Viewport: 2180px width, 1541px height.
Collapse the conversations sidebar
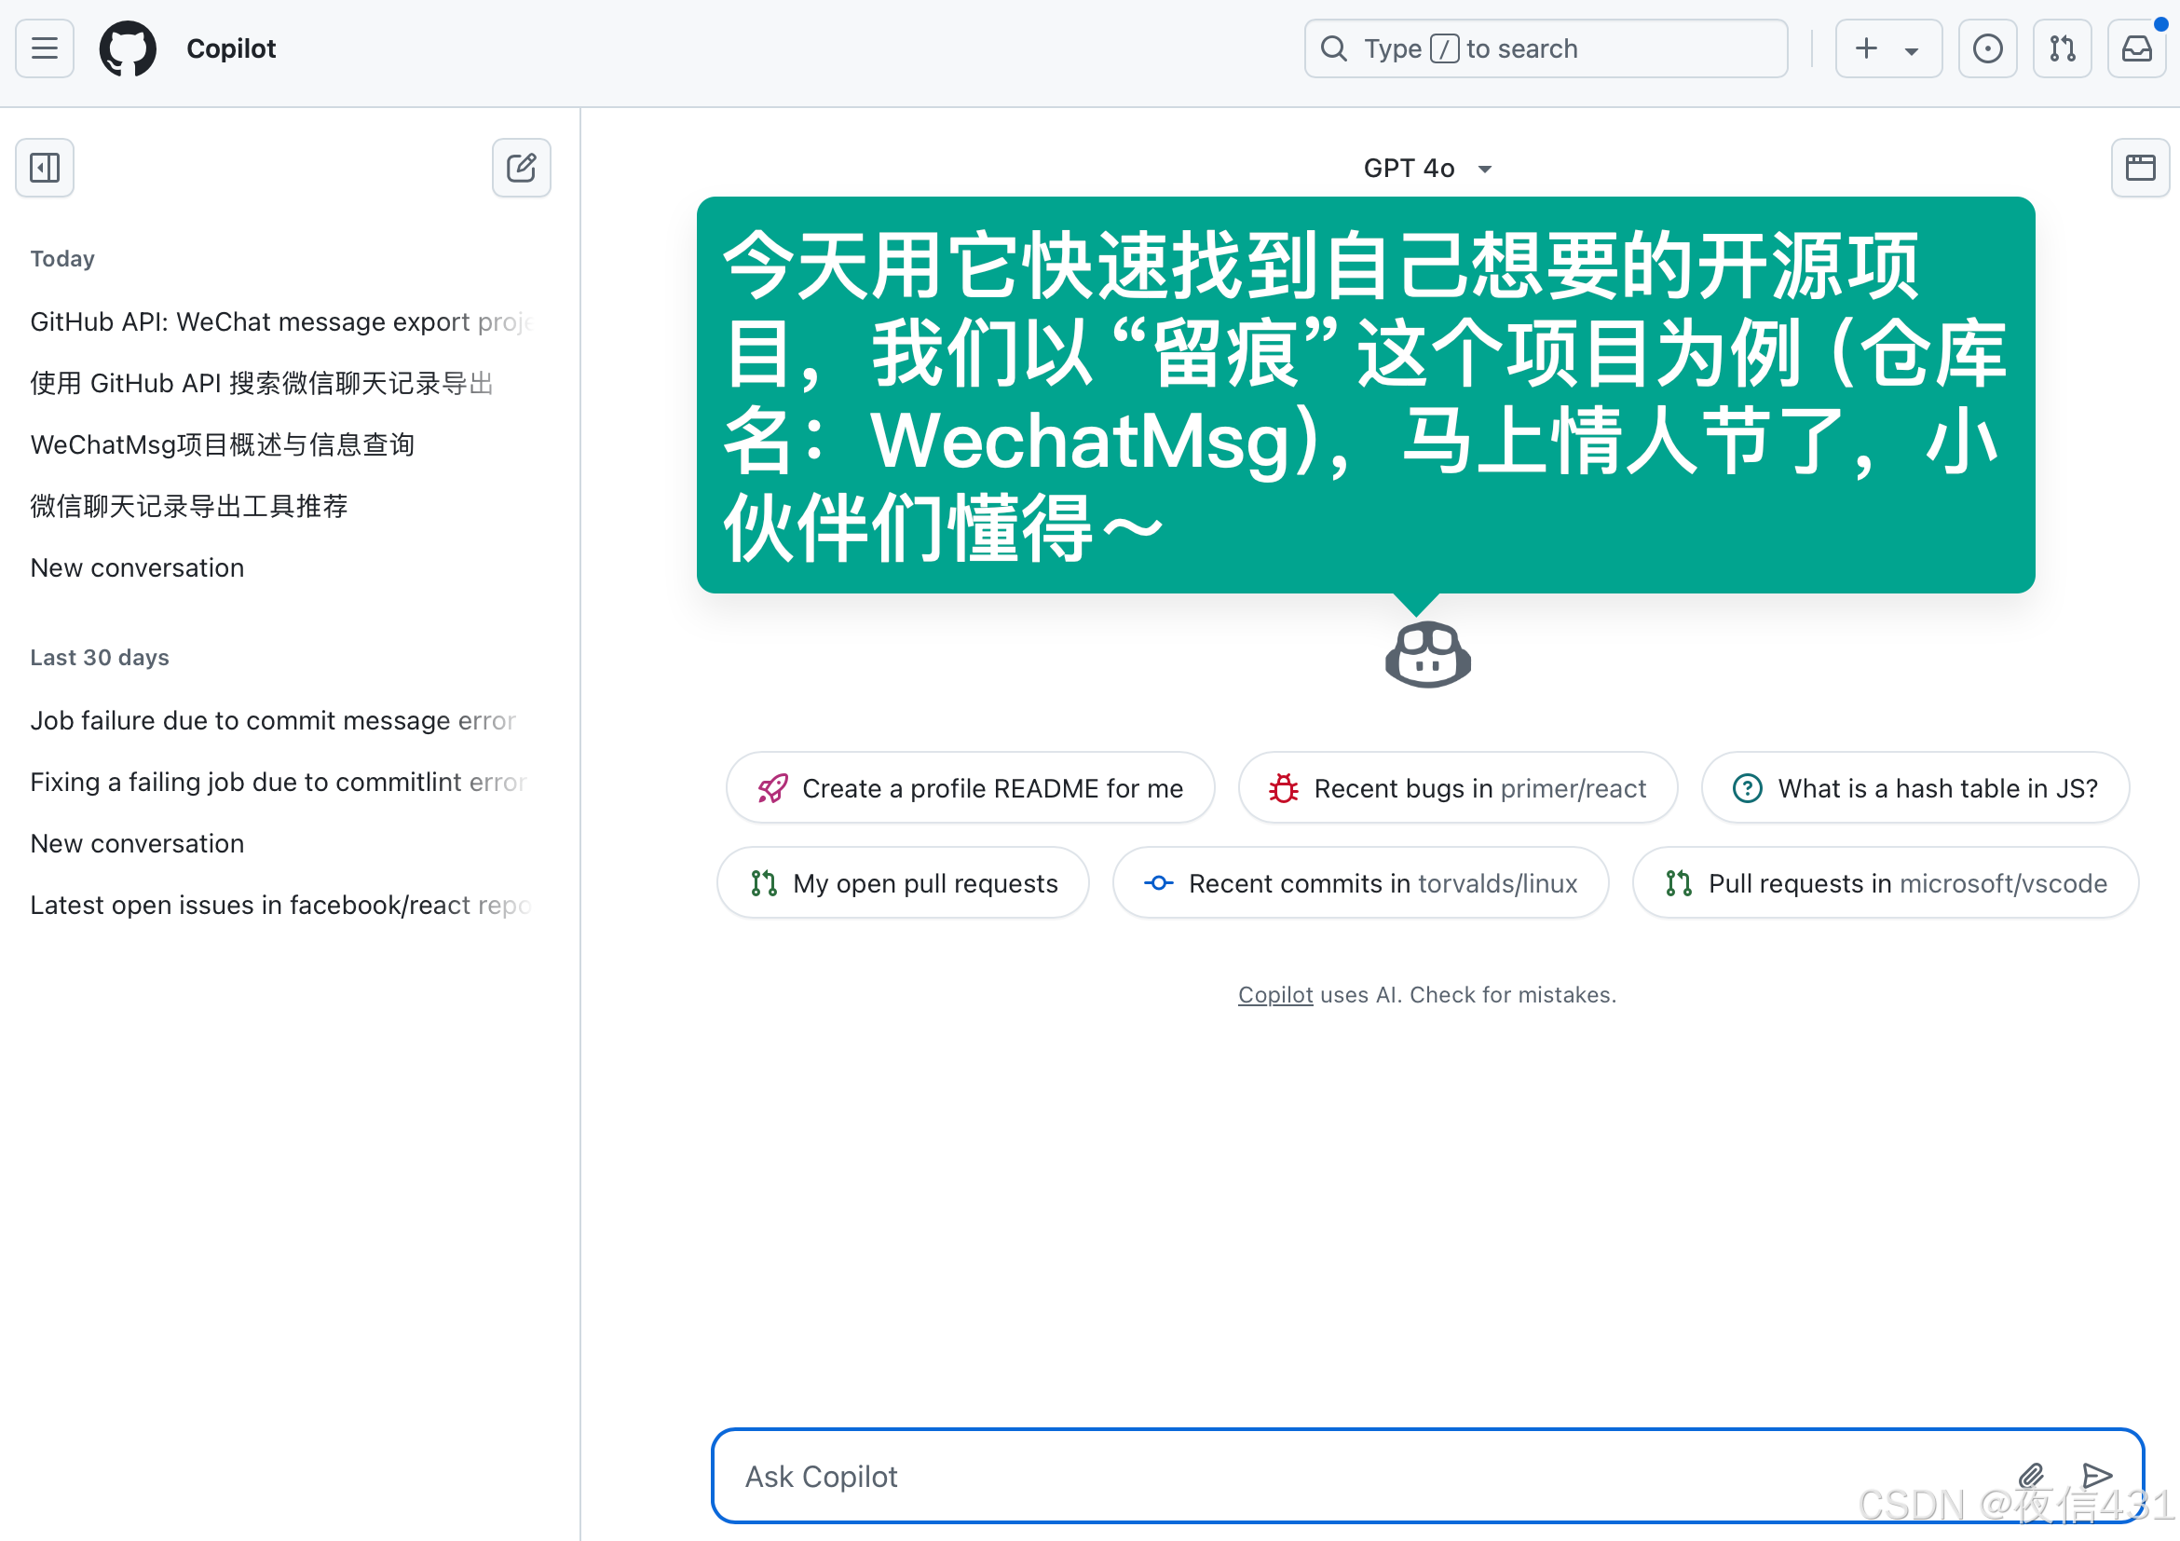click(x=45, y=168)
